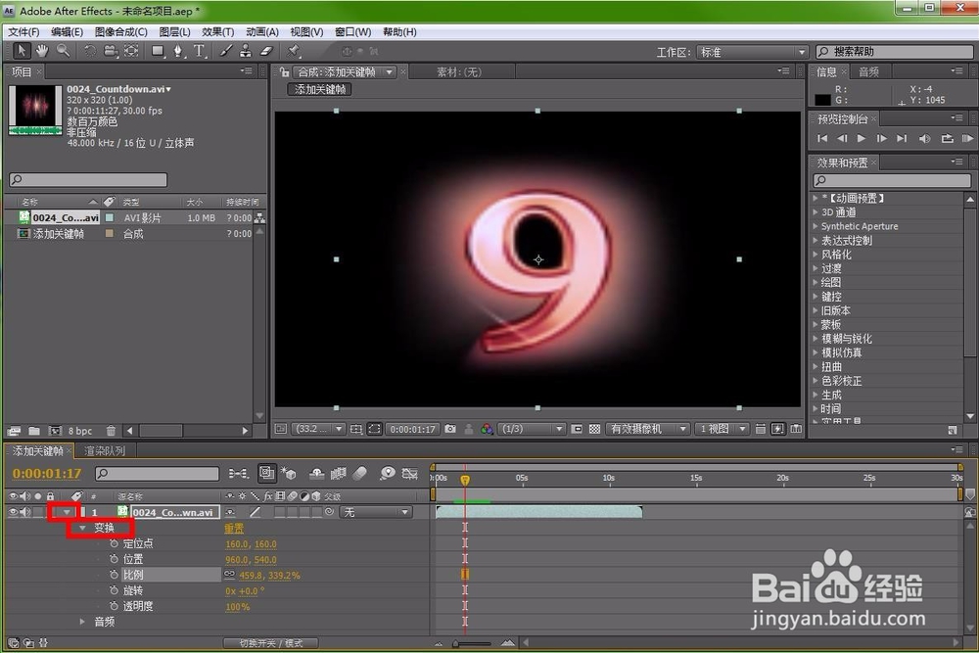Click the 添加关键帧 breadcrumb button

pyautogui.click(x=320, y=89)
